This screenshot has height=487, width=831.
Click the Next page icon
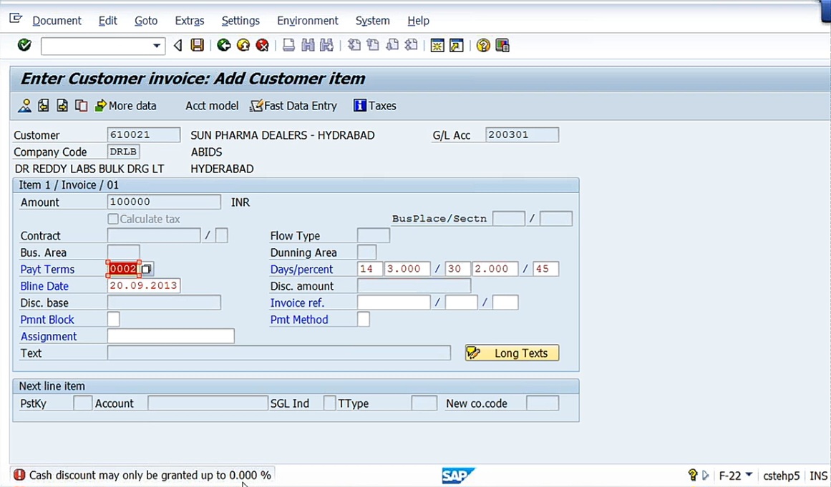click(x=392, y=45)
